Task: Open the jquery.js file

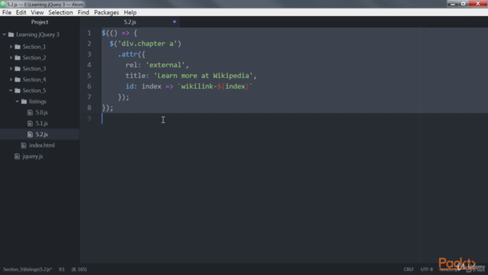Action: click(33, 157)
